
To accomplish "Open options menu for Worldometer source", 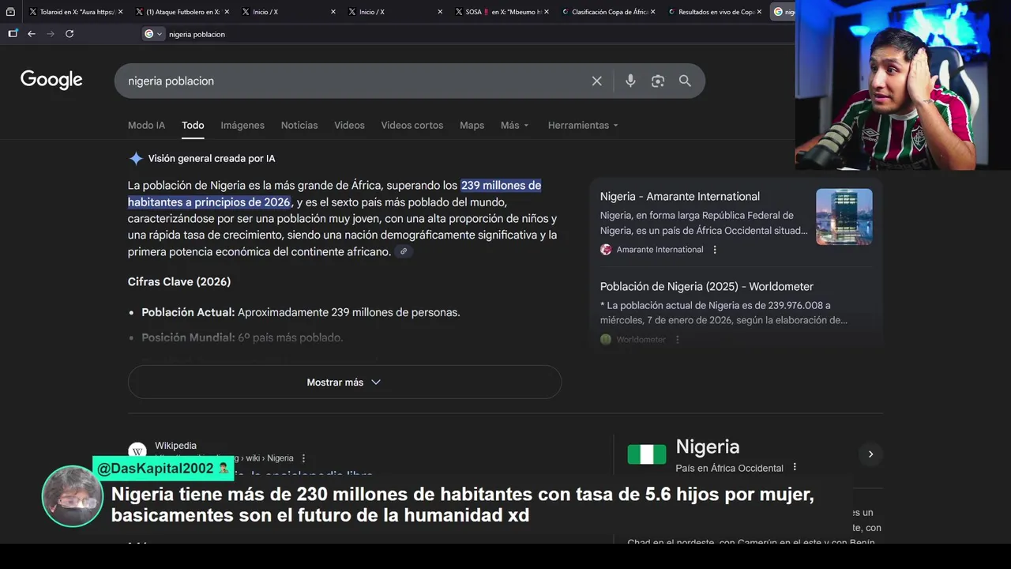I will point(677,340).
